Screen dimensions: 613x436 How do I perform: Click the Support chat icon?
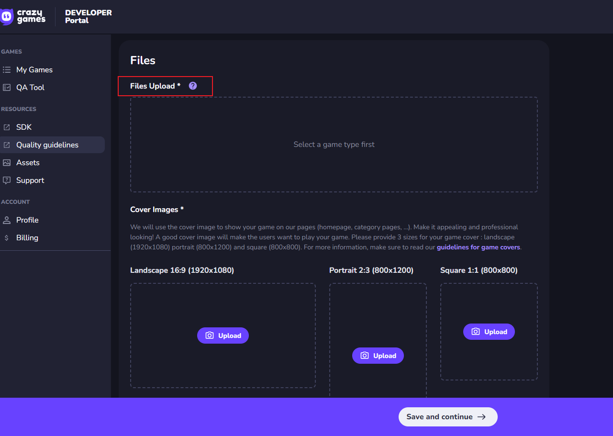tap(7, 180)
